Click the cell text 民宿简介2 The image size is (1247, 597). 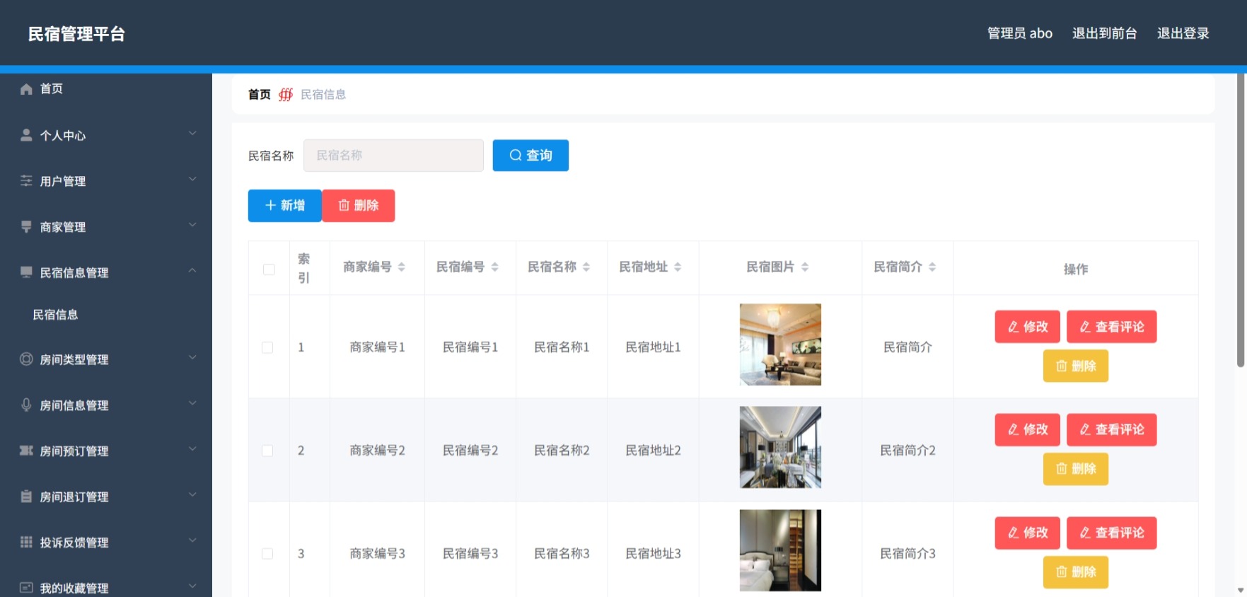[x=907, y=451]
